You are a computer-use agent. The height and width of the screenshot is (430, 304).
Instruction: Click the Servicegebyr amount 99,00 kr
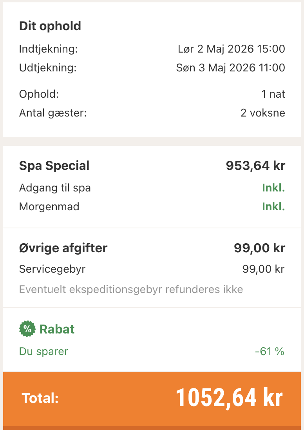pyautogui.click(x=263, y=269)
